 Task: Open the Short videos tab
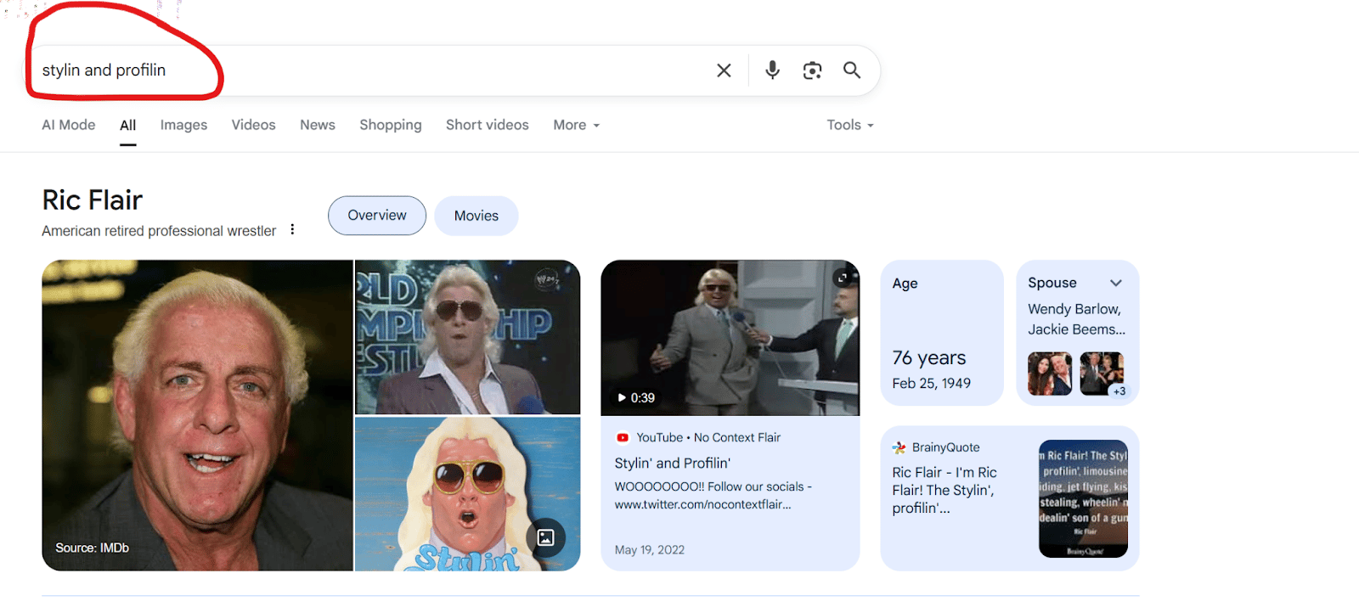pos(488,125)
